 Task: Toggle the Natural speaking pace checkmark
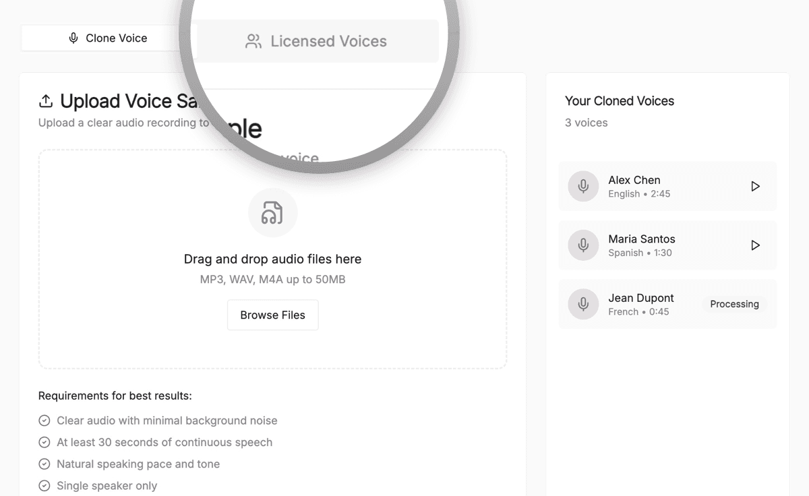43,464
